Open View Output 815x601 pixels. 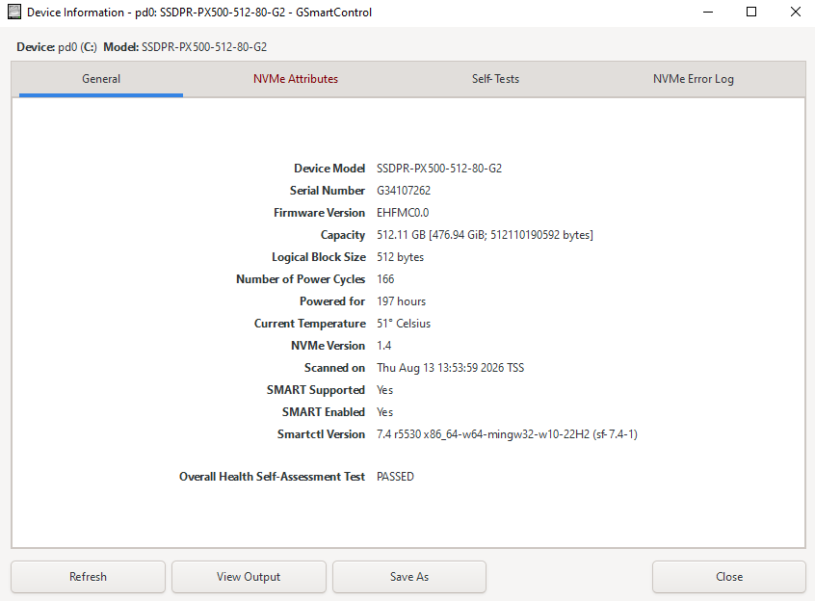249,577
